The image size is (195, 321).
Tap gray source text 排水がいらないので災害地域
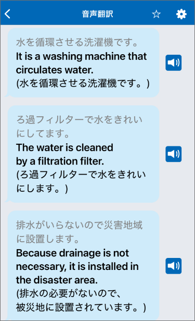(79, 225)
